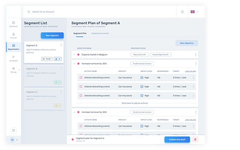Select the Segment Plan tab

coord(80,33)
